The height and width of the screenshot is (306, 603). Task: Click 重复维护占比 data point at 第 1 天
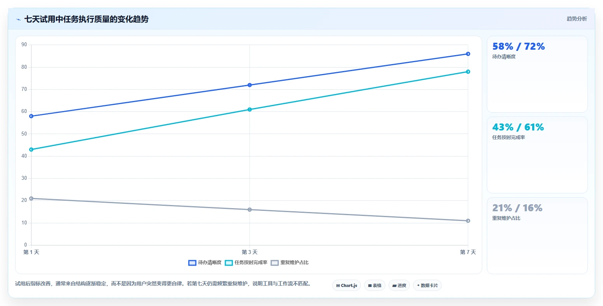[x=31, y=198]
